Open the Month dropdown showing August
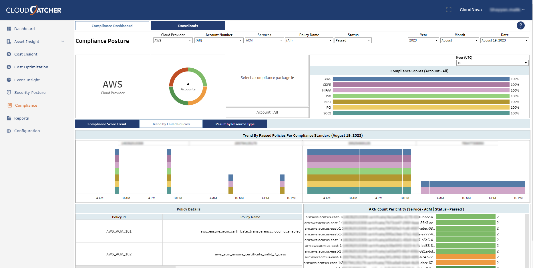 pos(460,40)
